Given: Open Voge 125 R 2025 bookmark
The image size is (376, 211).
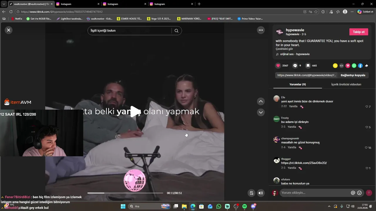Looking at the screenshot, I should [159, 19].
